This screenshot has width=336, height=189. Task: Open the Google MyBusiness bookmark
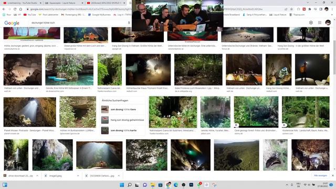(x=100, y=15)
